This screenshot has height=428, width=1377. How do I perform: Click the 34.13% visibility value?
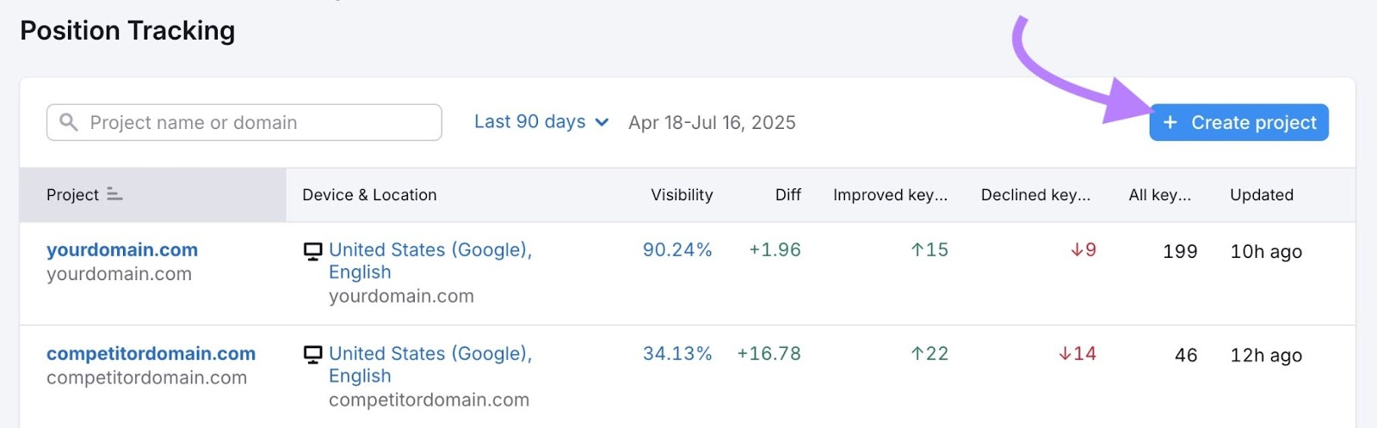tap(677, 354)
